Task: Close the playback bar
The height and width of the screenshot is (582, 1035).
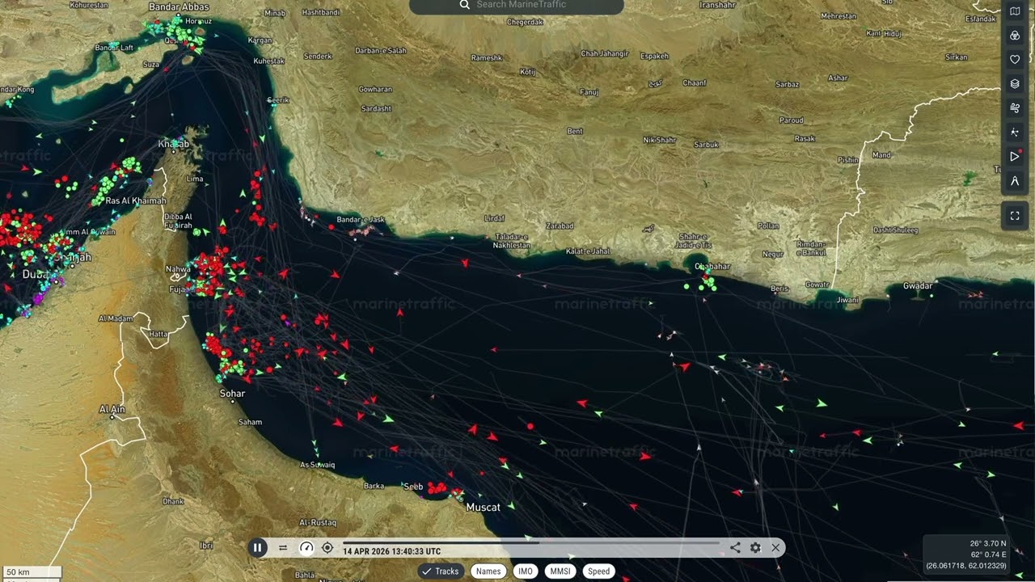Action: [775, 547]
